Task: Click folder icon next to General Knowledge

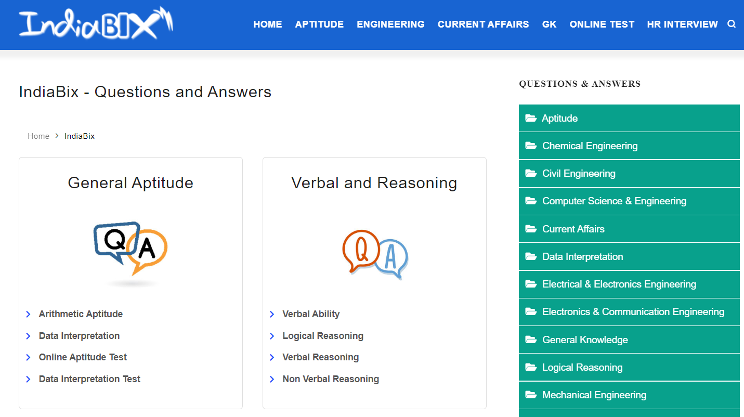Action: click(530, 340)
